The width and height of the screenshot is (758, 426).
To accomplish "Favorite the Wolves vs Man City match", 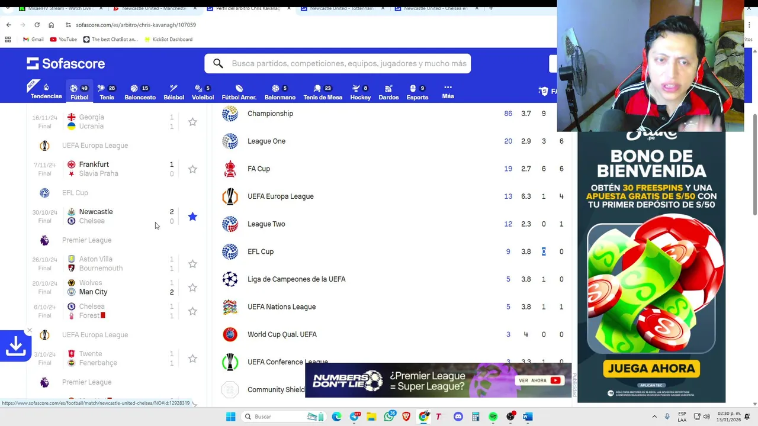I will tap(192, 288).
